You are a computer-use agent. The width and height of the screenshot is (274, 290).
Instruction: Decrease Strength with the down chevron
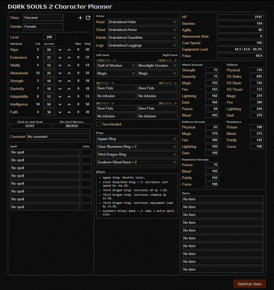(60, 81)
